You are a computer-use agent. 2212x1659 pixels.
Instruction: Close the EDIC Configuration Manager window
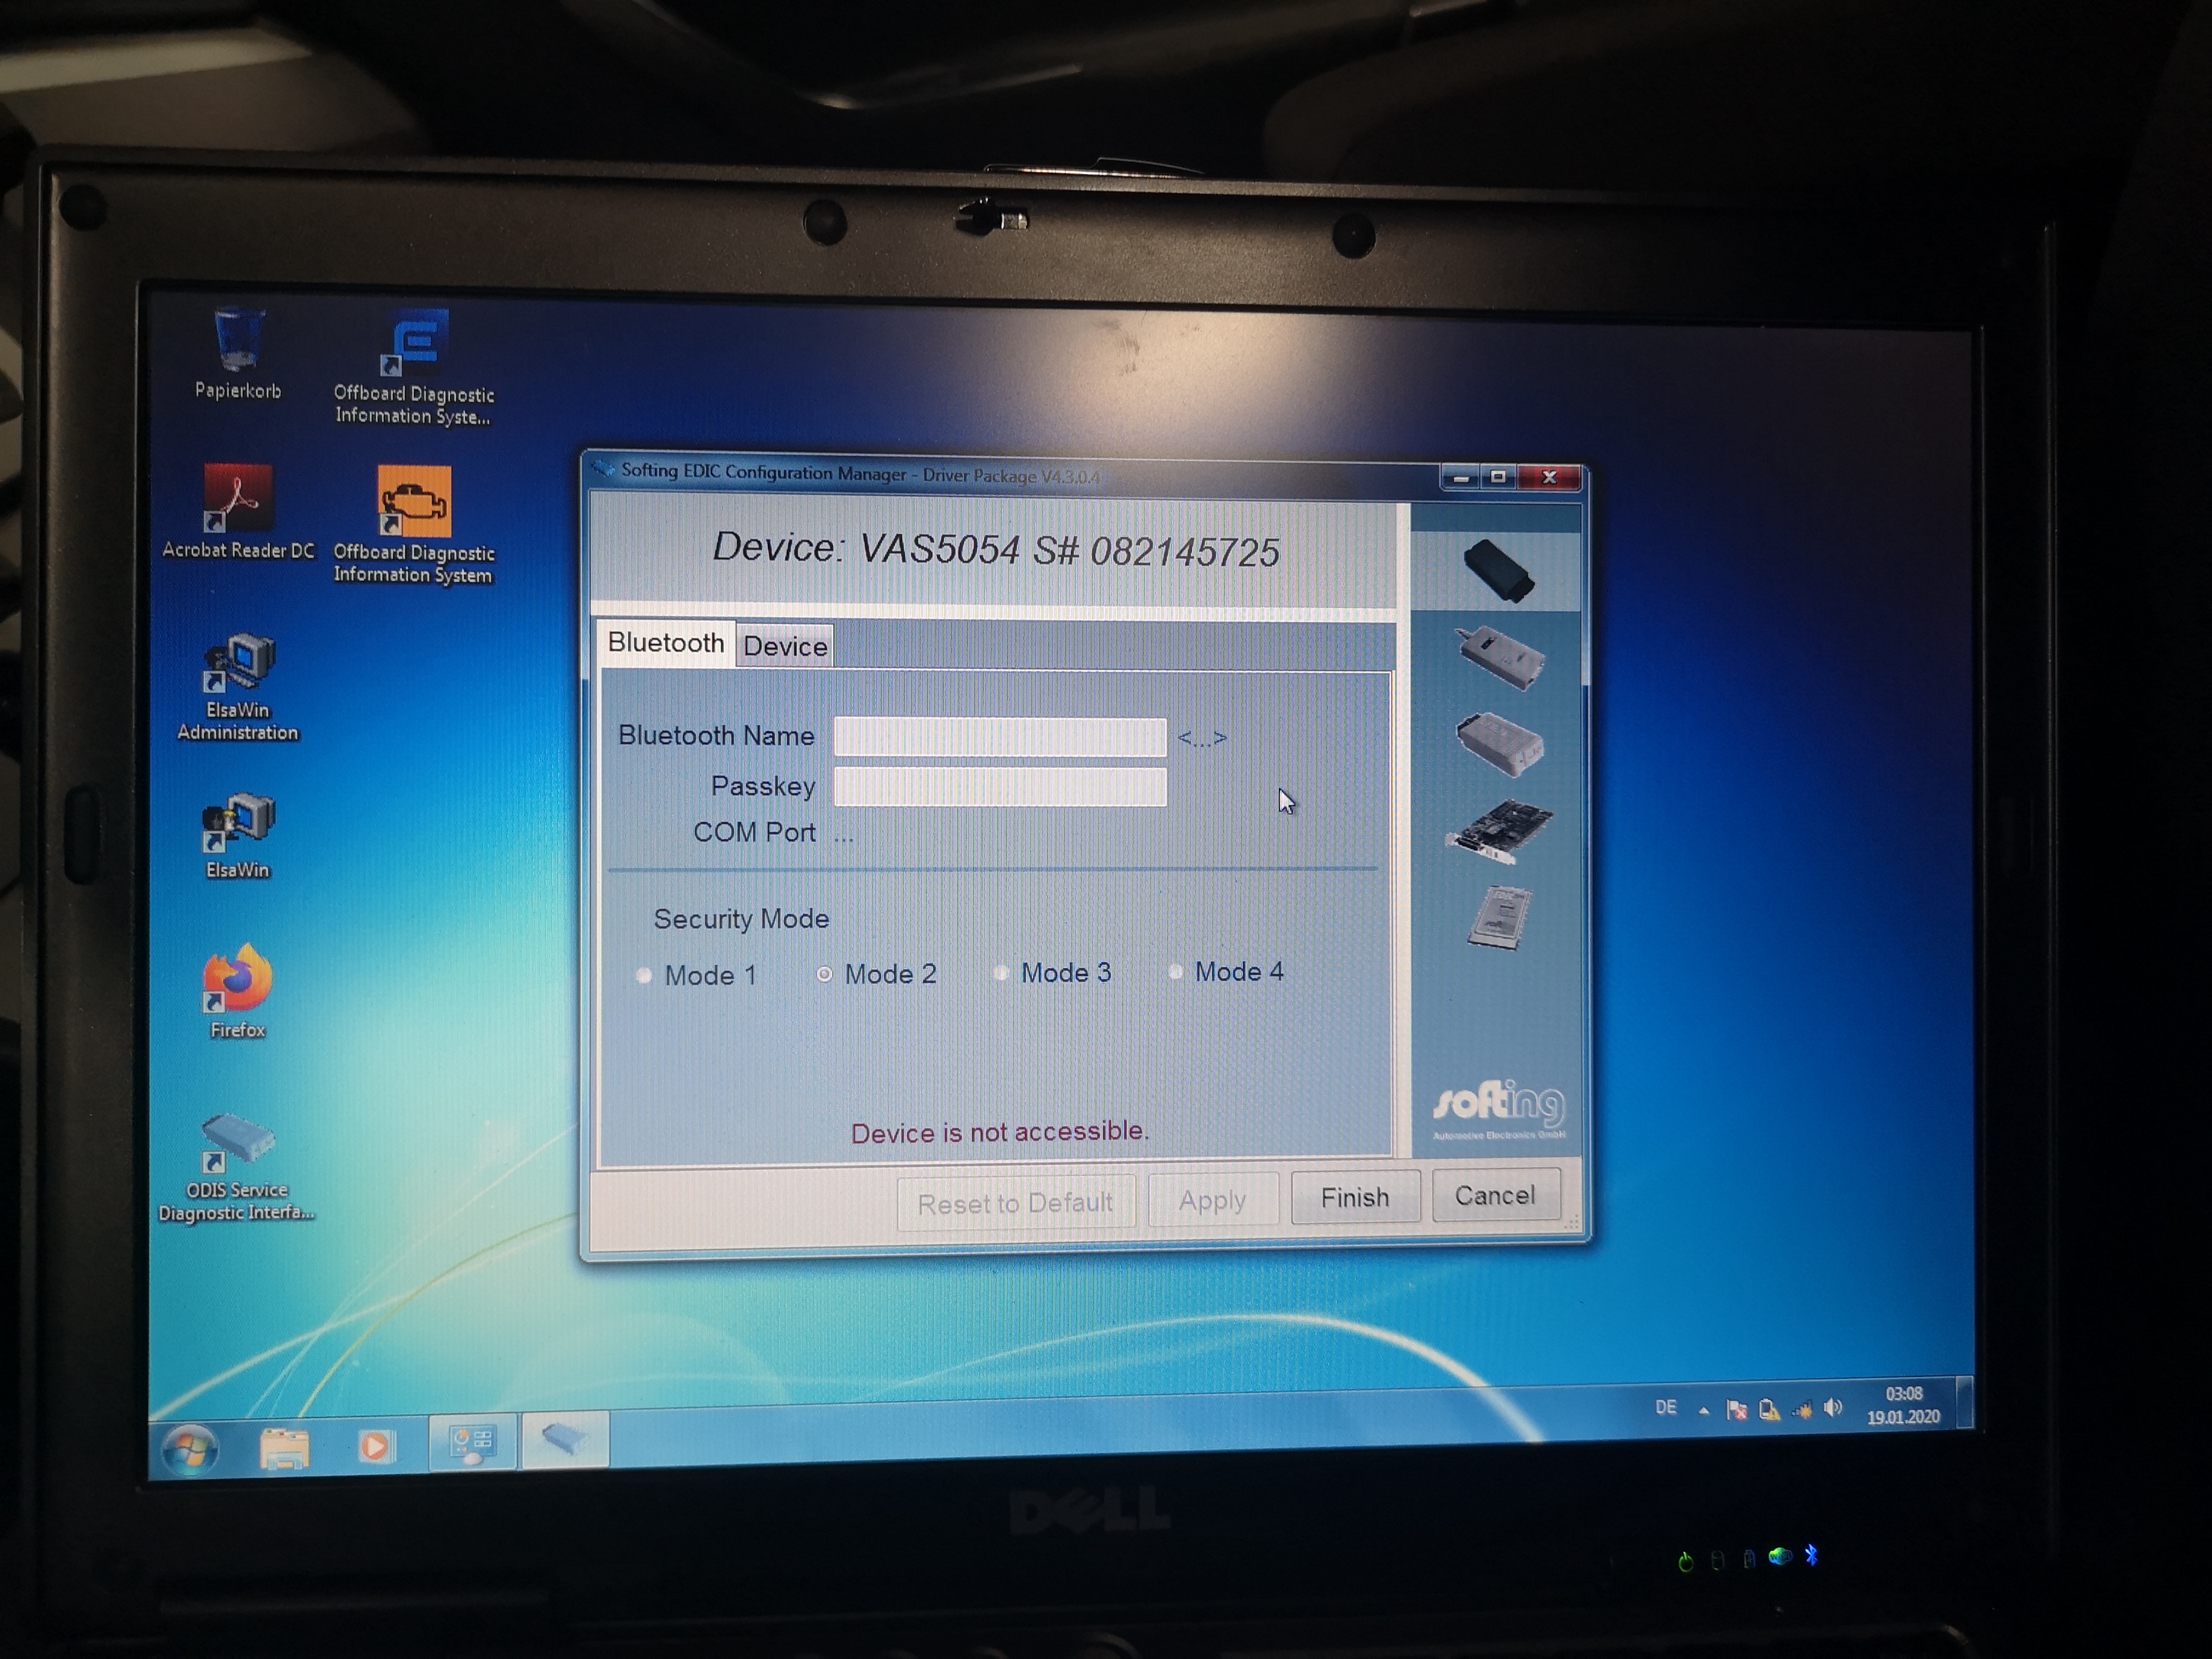click(x=1549, y=477)
